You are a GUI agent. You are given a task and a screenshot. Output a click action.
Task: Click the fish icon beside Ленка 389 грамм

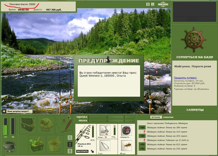click(142, 127)
